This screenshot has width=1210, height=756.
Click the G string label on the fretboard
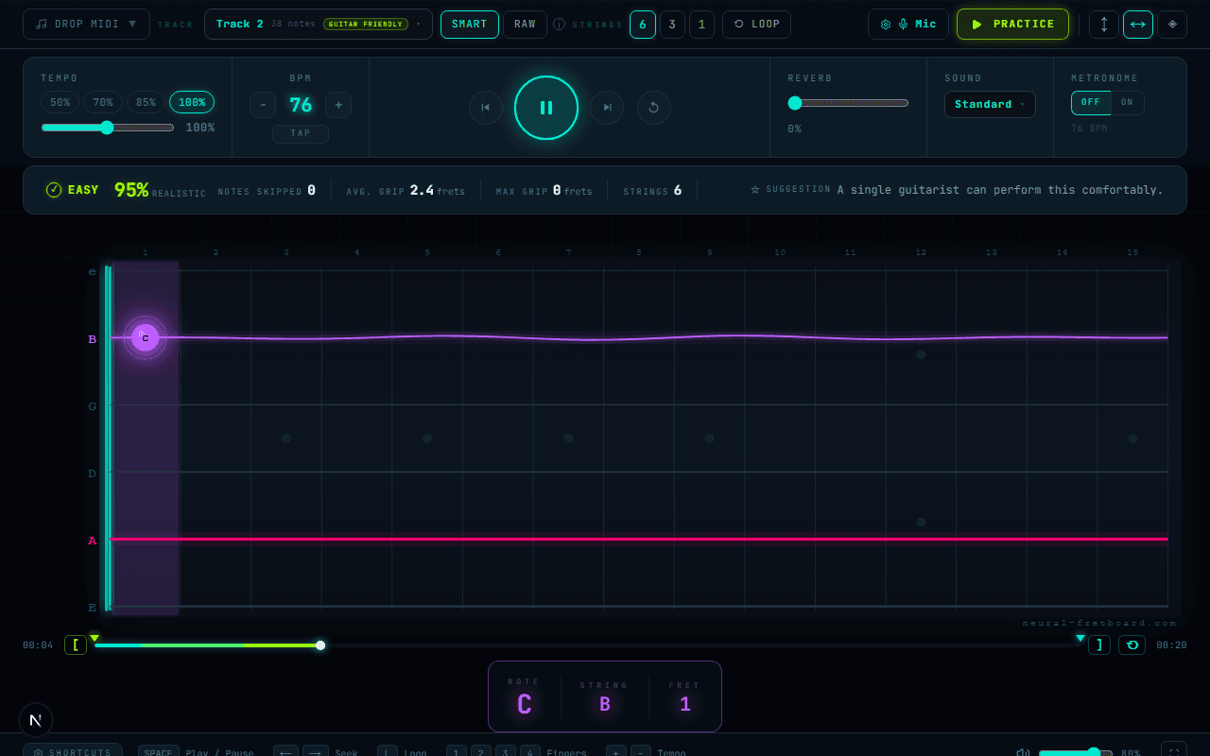(x=93, y=406)
